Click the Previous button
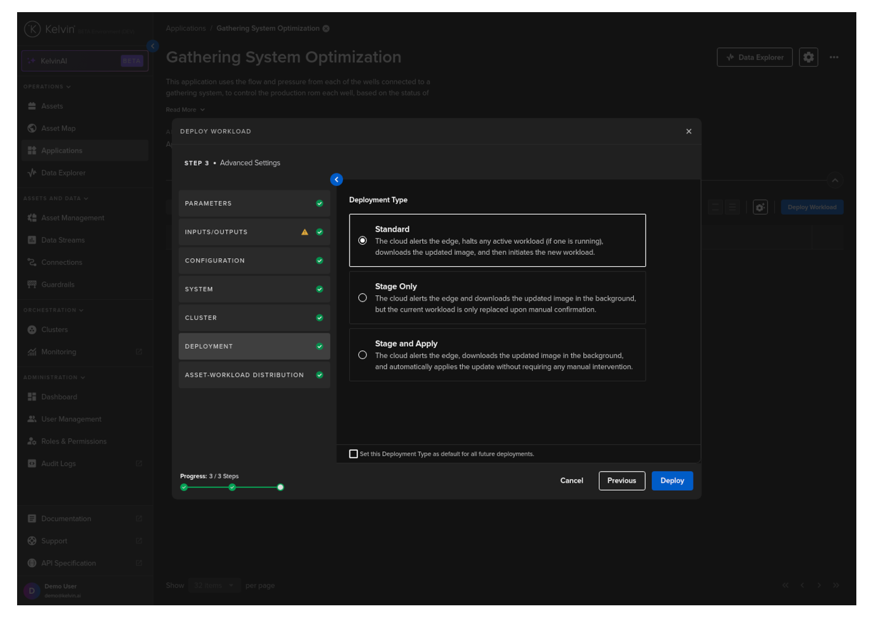This screenshot has height=618, width=874. tap(621, 481)
